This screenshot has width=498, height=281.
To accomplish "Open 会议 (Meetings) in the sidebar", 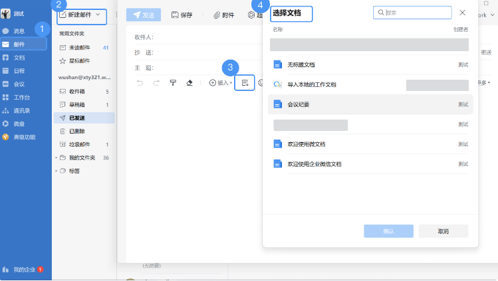I will [19, 84].
